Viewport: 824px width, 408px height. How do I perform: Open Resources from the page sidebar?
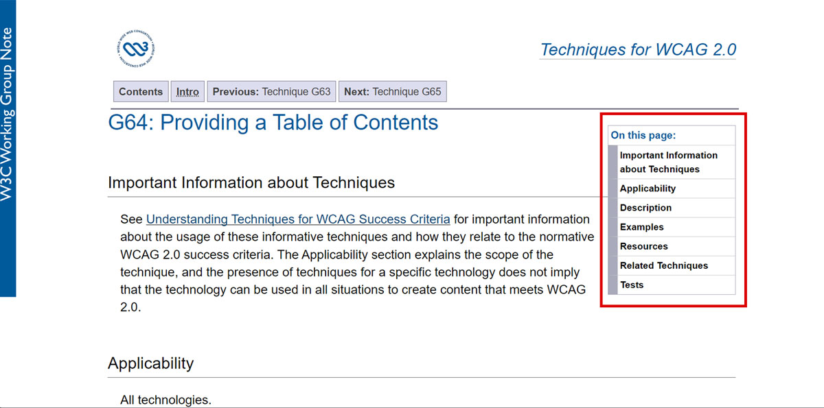[643, 246]
